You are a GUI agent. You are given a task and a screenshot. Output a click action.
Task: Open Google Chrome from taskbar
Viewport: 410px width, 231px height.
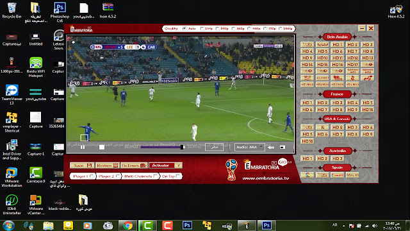[128, 225]
